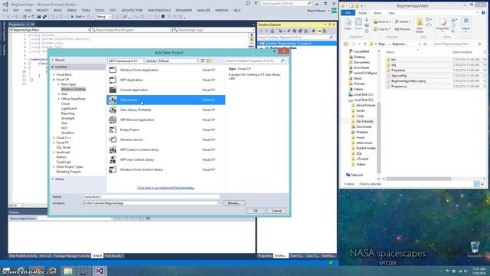Open the BUILD menu

tap(58, 10)
